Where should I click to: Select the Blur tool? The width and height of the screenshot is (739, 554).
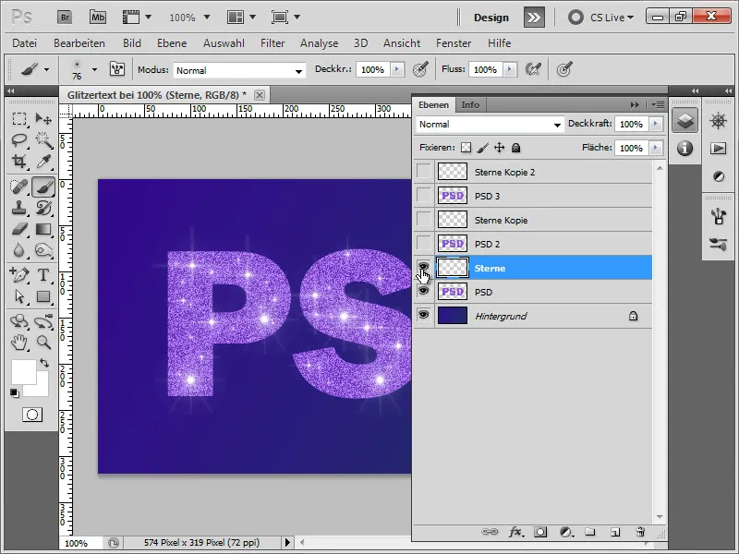[19, 250]
